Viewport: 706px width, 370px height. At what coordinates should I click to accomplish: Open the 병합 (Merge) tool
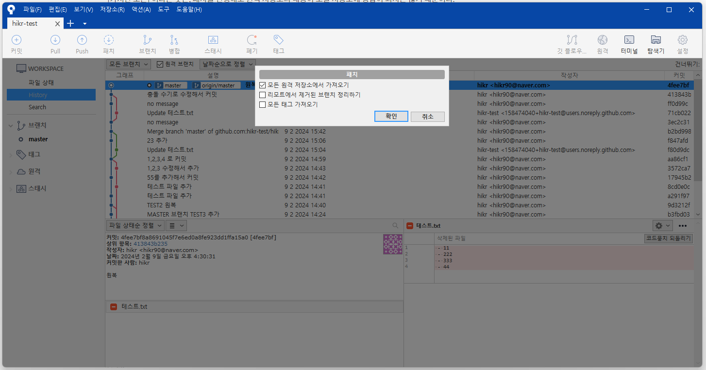click(x=174, y=44)
